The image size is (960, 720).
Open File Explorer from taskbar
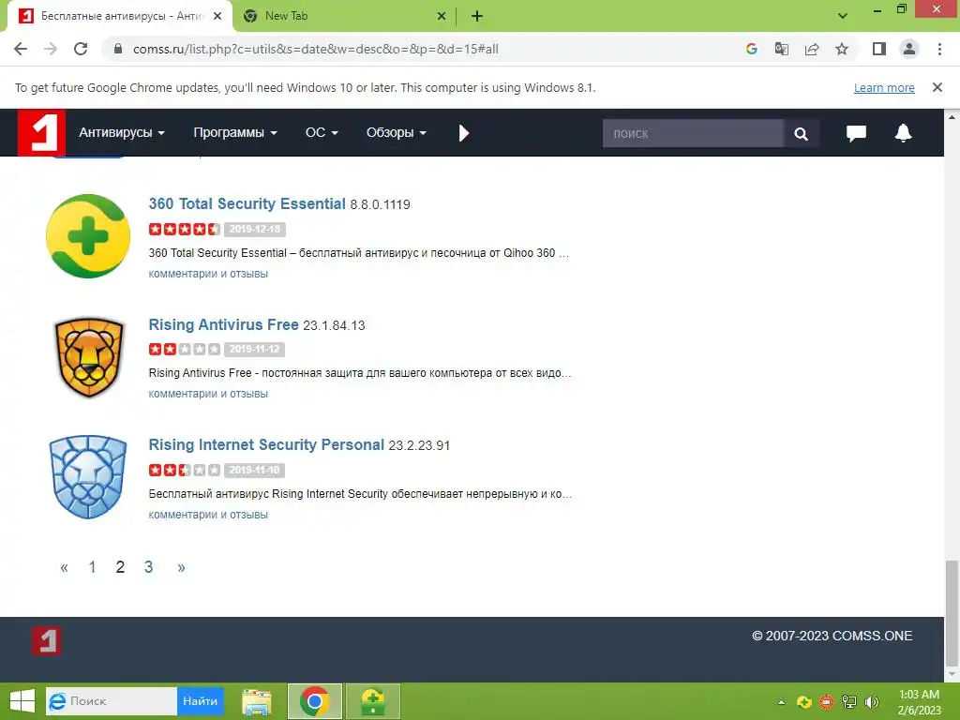pyautogui.click(x=257, y=701)
